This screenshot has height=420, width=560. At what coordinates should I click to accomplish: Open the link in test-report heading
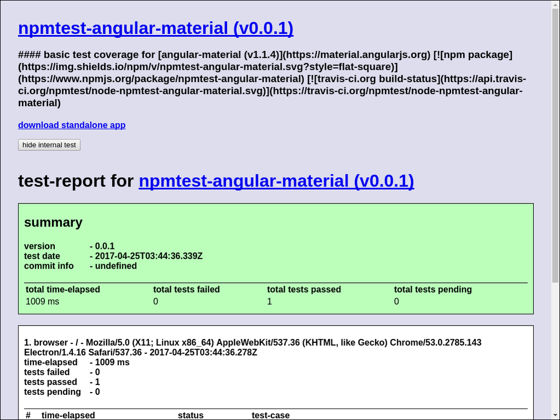click(x=276, y=181)
